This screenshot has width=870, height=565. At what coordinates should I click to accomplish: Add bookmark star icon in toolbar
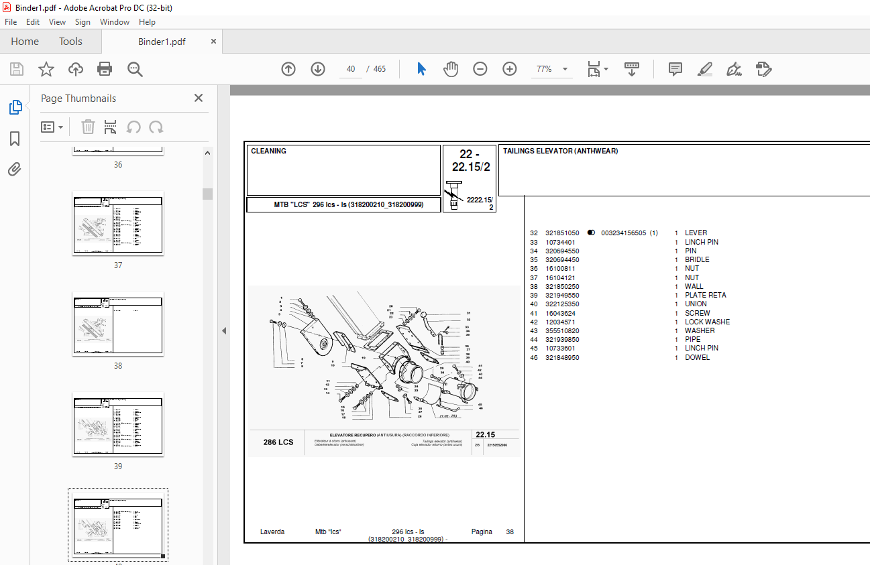pos(46,69)
